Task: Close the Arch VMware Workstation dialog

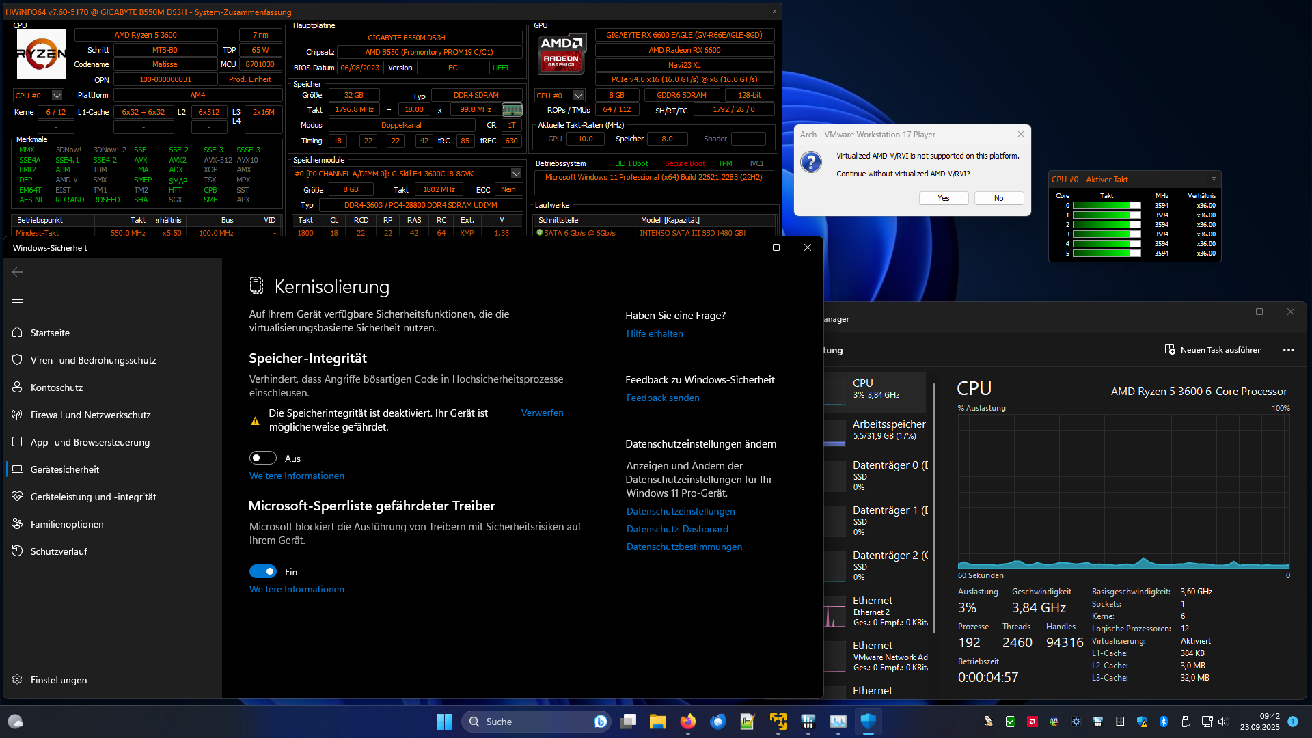Action: click(x=1020, y=135)
